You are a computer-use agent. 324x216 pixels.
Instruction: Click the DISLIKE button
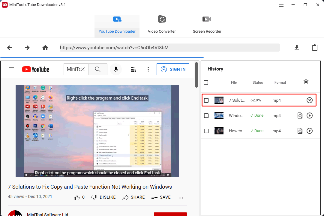(103, 197)
